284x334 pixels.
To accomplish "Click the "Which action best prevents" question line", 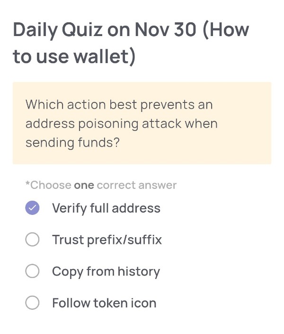I will pos(119,104).
